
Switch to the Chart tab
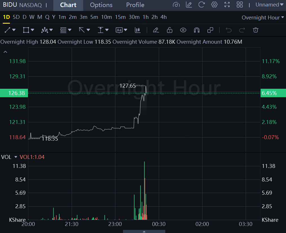click(68, 5)
